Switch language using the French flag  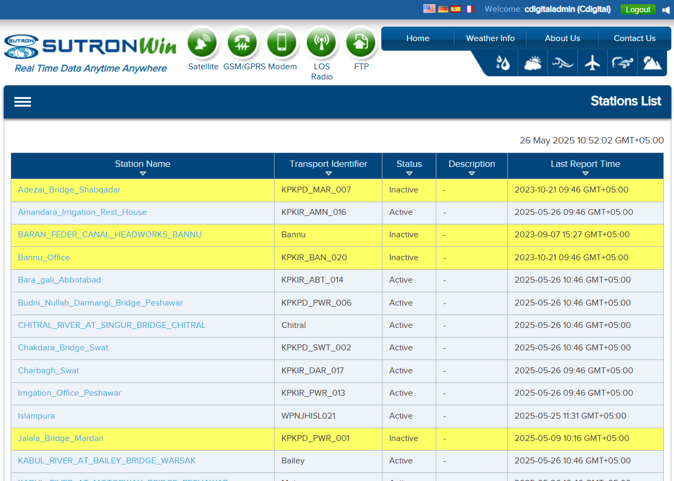pyautogui.click(x=469, y=9)
